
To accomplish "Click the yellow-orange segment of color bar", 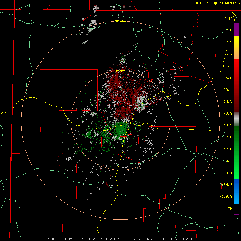I will pos(236,48).
